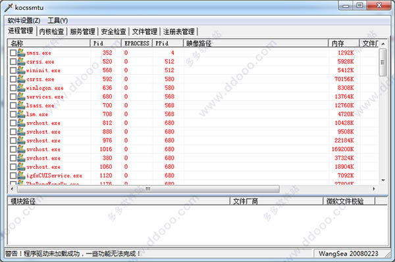Click process list scroll up arrow
This screenshot has width=395, height=262.
383,44
